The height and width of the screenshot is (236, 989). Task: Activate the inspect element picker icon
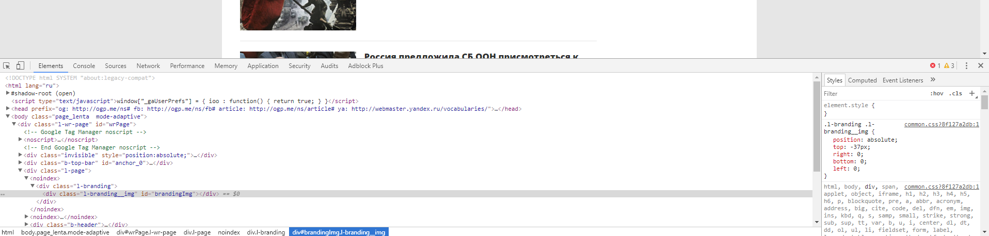click(x=7, y=66)
